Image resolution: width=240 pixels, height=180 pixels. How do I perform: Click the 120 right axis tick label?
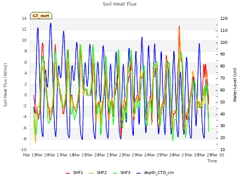(224, 19)
